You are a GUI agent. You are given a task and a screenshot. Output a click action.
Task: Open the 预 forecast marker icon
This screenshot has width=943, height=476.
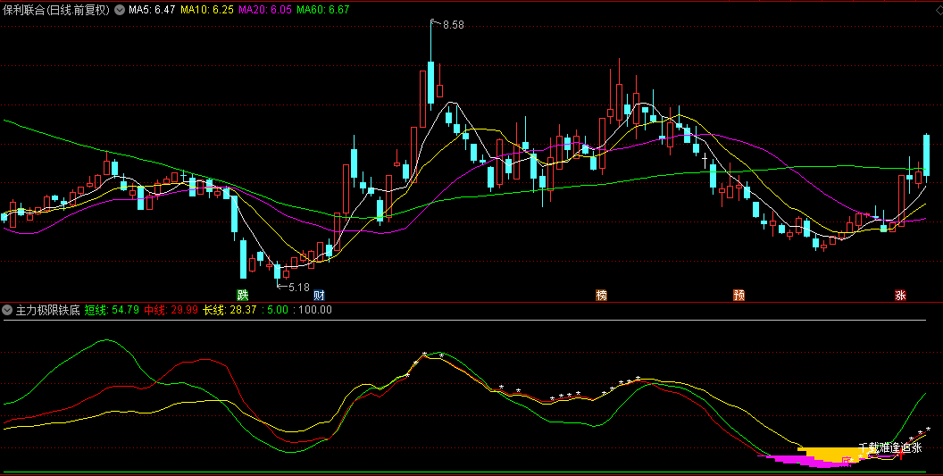739,295
